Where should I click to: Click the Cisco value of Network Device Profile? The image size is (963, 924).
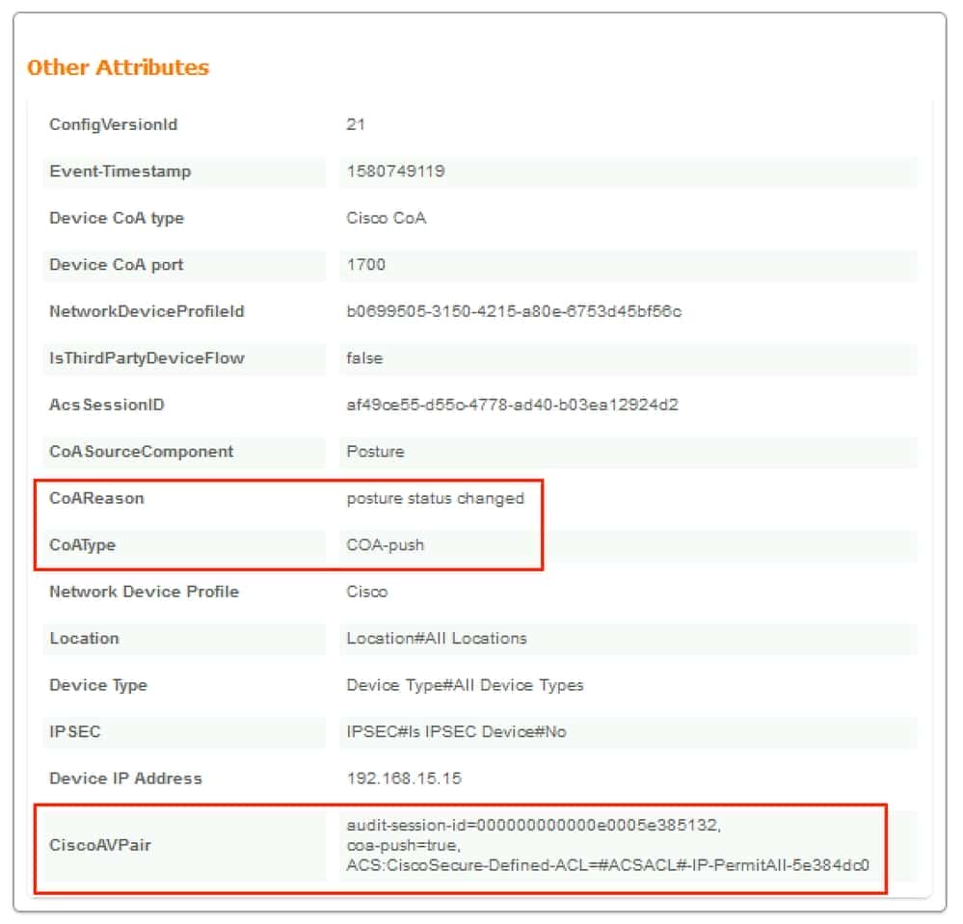click(367, 592)
